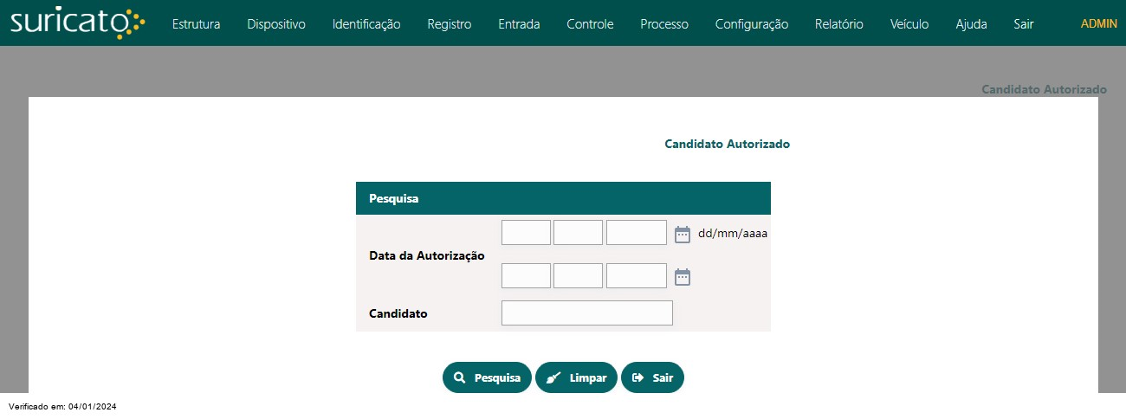Open the second date calendar picker icon

point(683,277)
